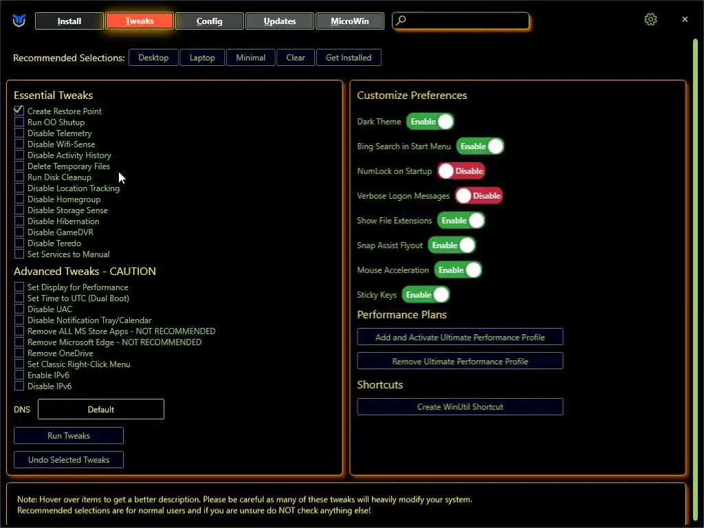Check Disable Teredo
The image size is (704, 528).
[19, 243]
